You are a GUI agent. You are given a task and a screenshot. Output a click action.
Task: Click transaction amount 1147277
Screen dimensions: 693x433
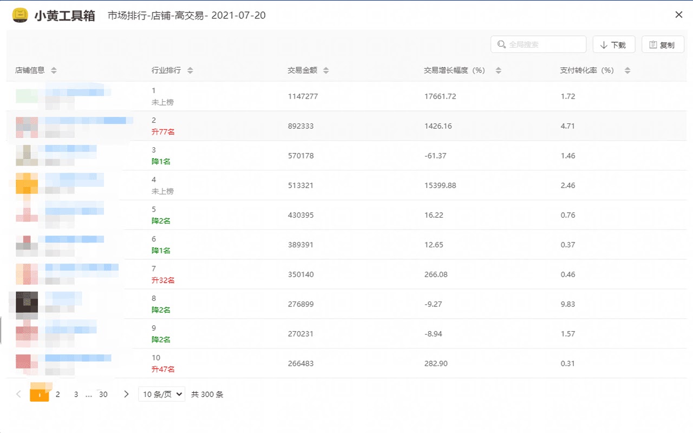pos(303,96)
